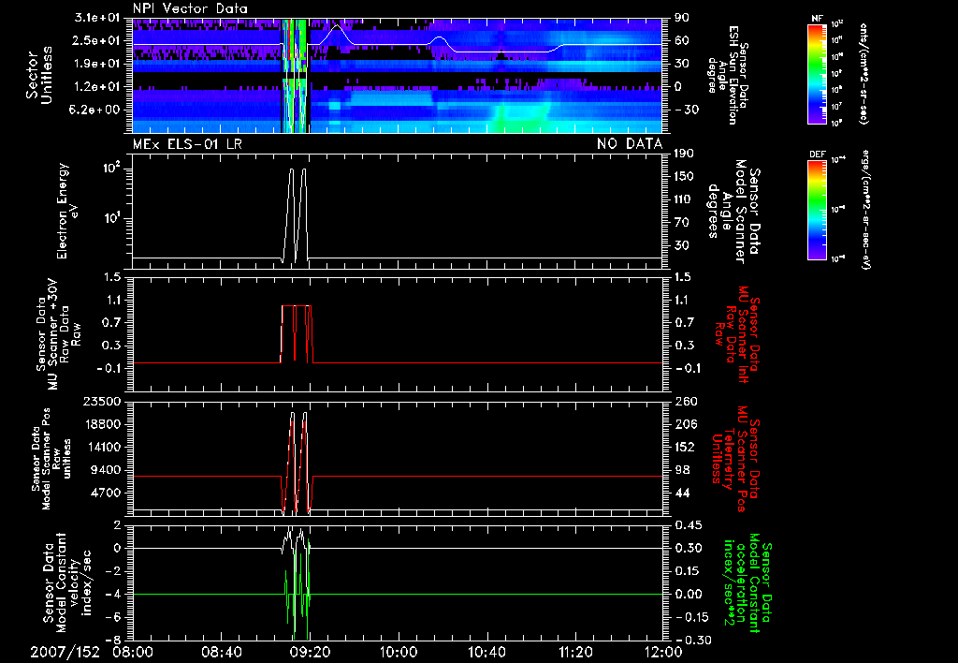Viewport: 958px width, 663px height.
Task: Click the 6.2e+00 sector tick label
Action: 96,110
